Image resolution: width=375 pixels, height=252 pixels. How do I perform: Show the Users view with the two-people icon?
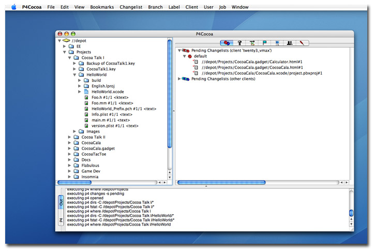[x=290, y=43]
